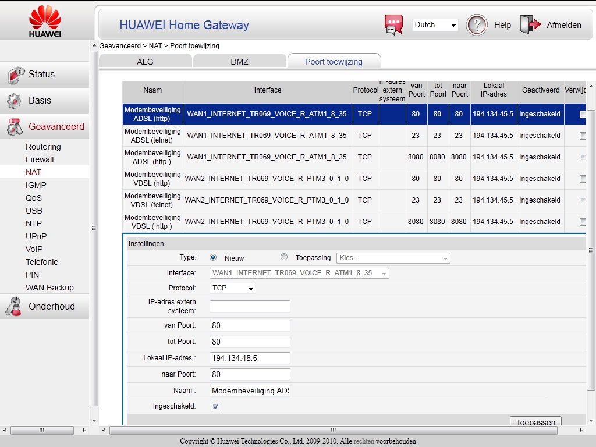
Task: Open USB settings
Action: point(34,211)
